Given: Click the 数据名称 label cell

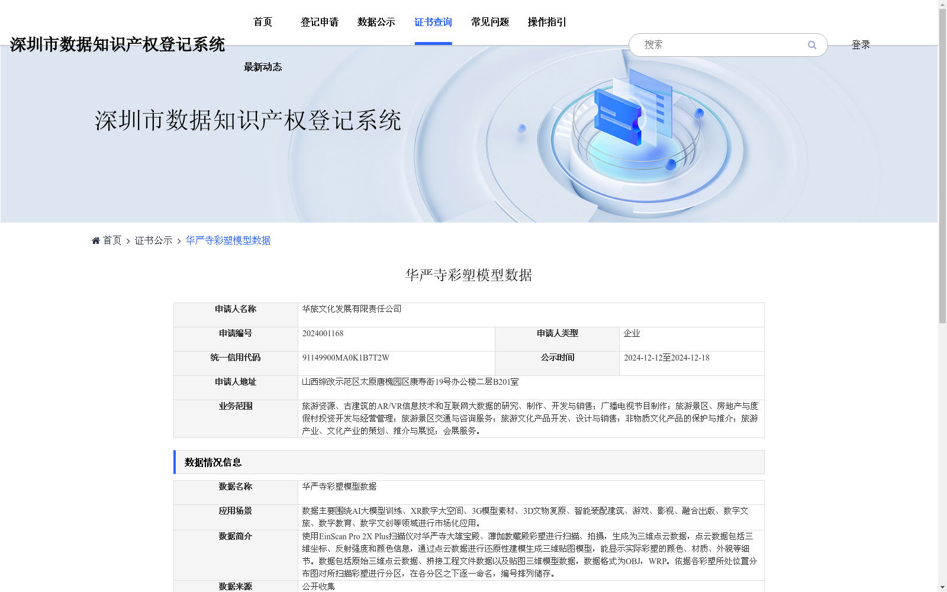Looking at the screenshot, I should [x=236, y=493].
